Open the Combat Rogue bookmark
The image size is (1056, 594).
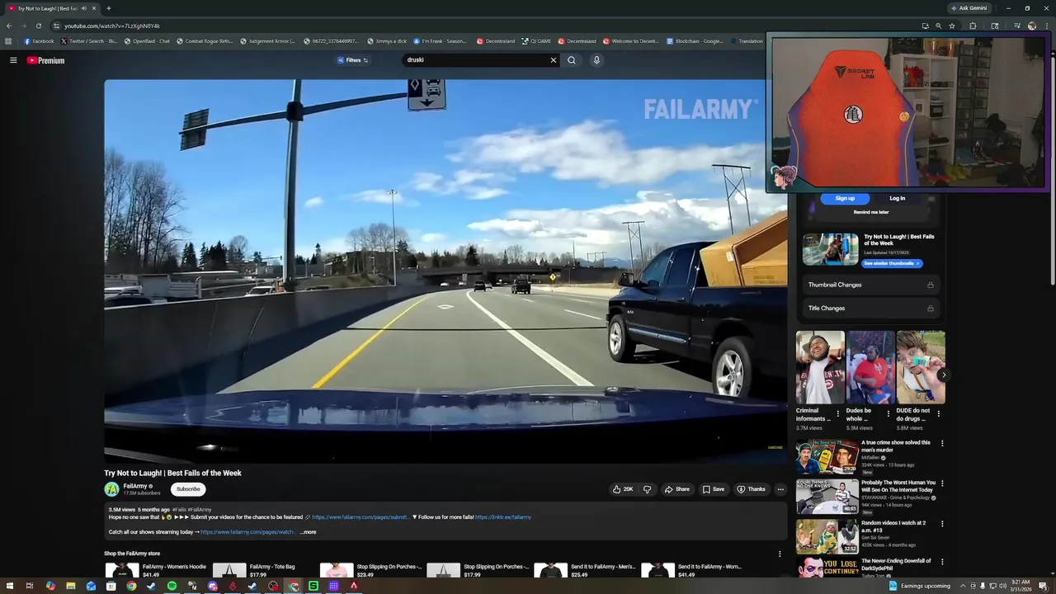tap(205, 41)
